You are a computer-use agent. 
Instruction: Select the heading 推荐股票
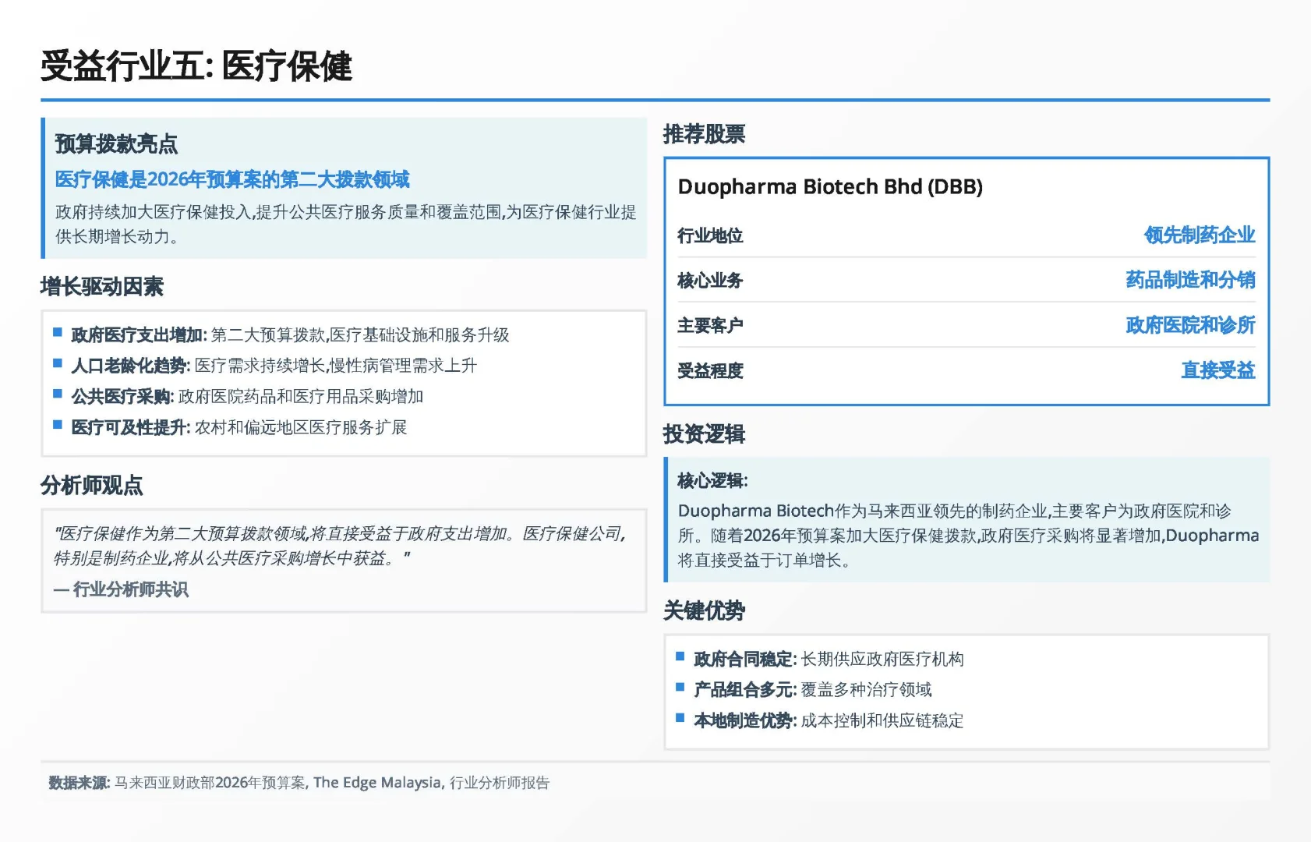click(705, 134)
